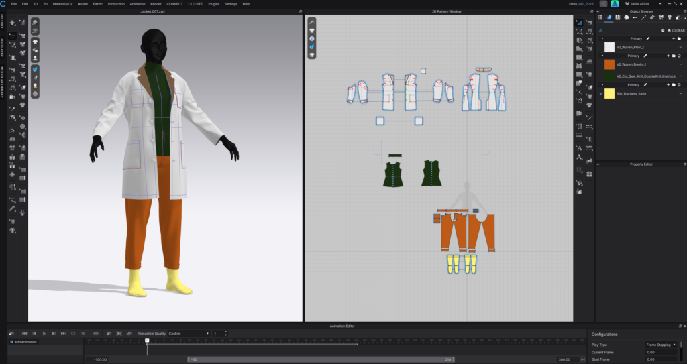
Task: Open the Scene list tab in Object Browser
Action: point(600,17)
